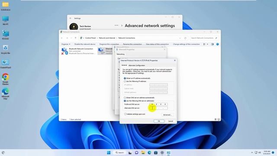The image size is (277, 156).
Task: Switch to Alternate Configuration tab
Action: tap(137, 65)
